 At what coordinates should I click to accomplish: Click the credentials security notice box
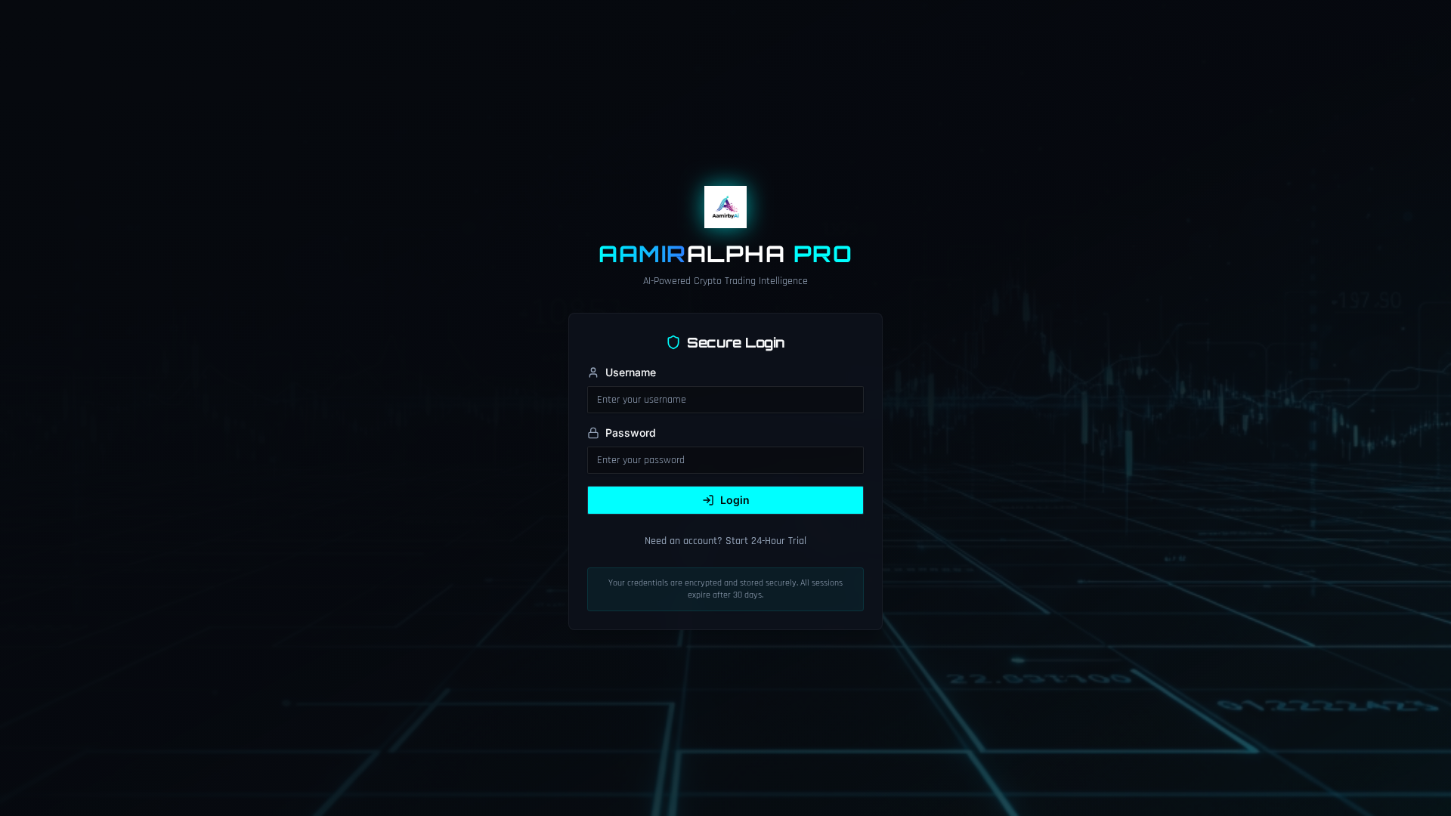(x=725, y=589)
